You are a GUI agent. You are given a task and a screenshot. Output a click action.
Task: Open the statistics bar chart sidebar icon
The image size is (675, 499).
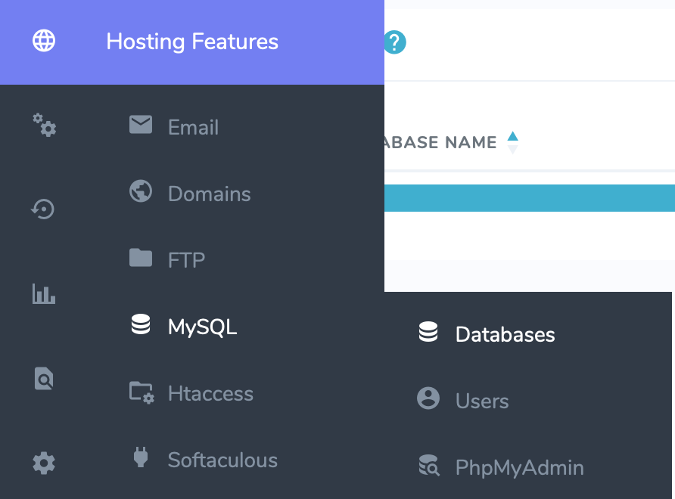coord(43,294)
